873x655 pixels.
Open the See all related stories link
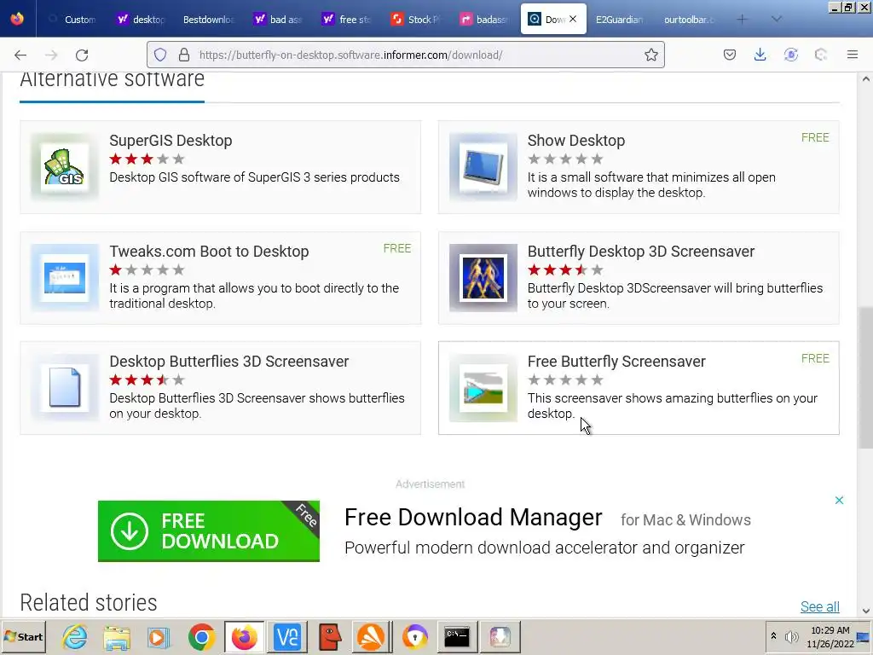tap(819, 606)
